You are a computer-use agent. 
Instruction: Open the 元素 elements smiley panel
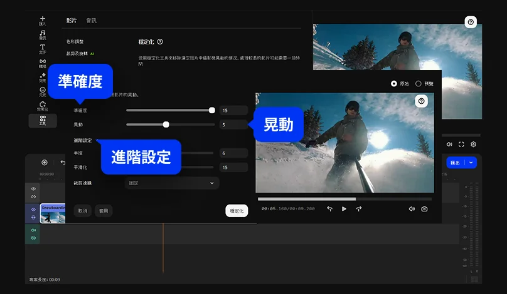click(43, 92)
